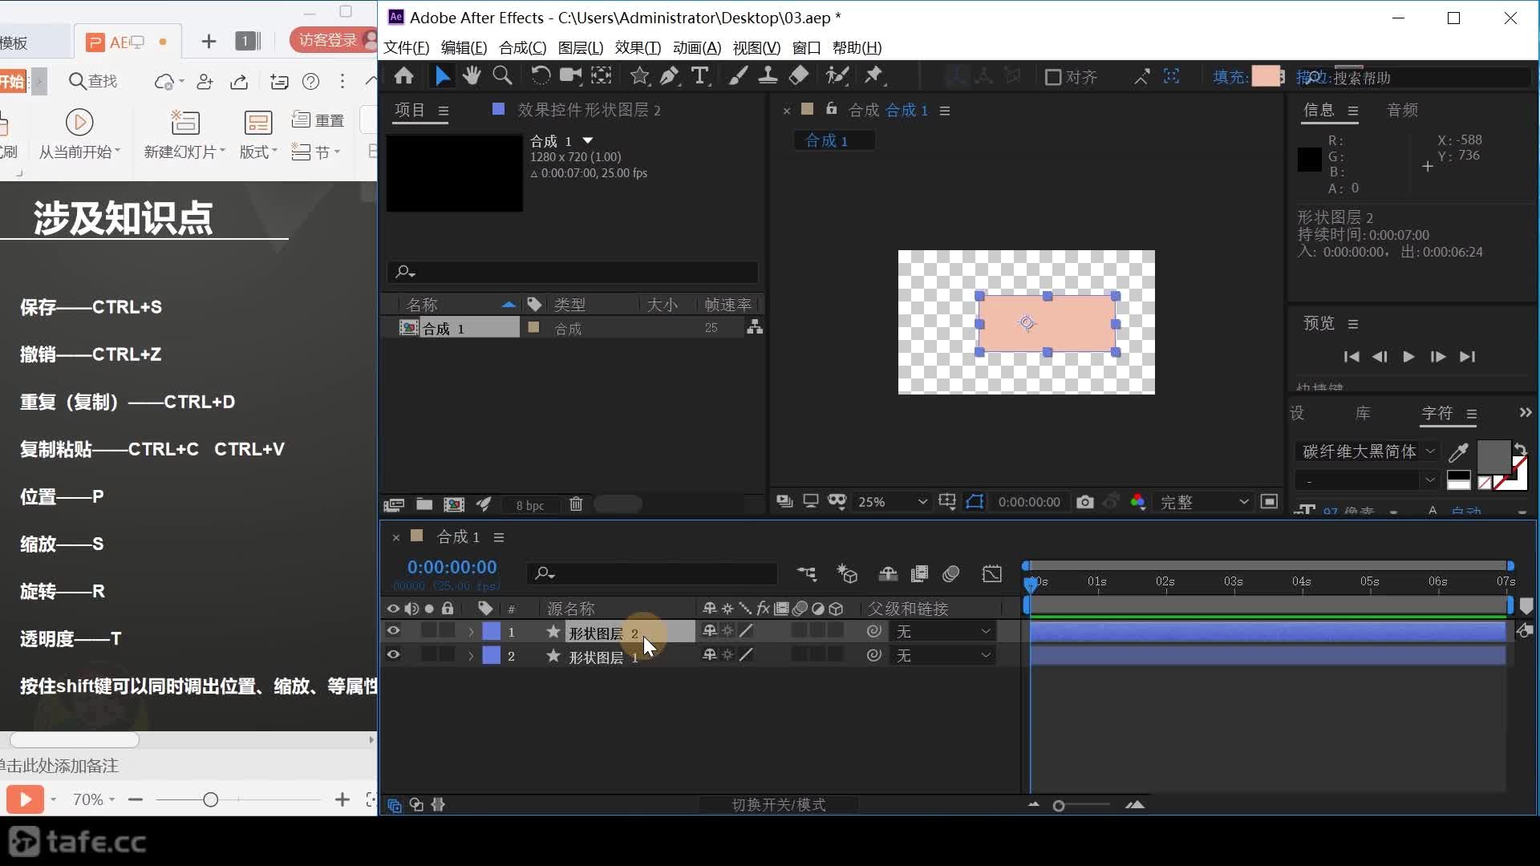Click the trash delete icon in Project panel

(x=576, y=504)
